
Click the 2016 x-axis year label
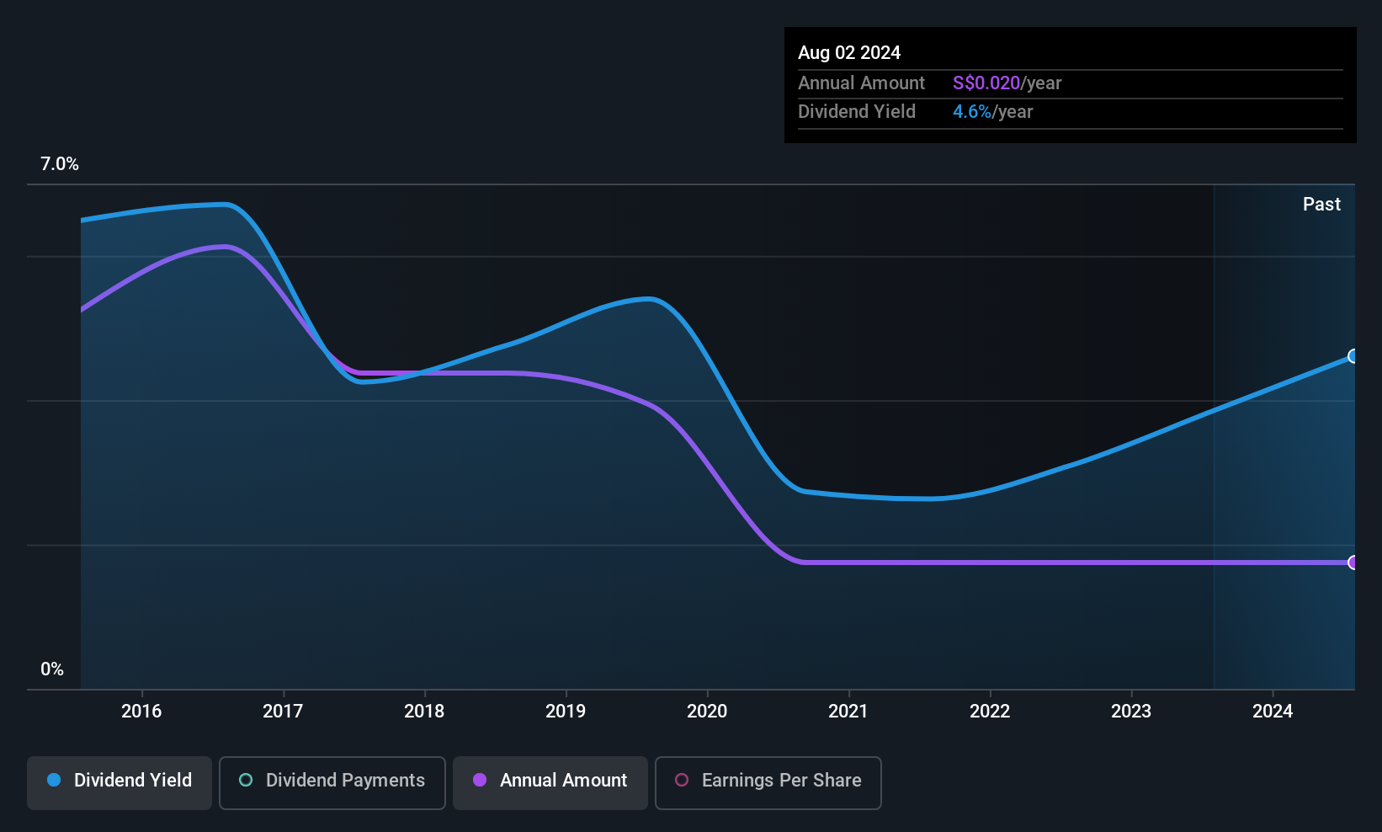tap(141, 711)
